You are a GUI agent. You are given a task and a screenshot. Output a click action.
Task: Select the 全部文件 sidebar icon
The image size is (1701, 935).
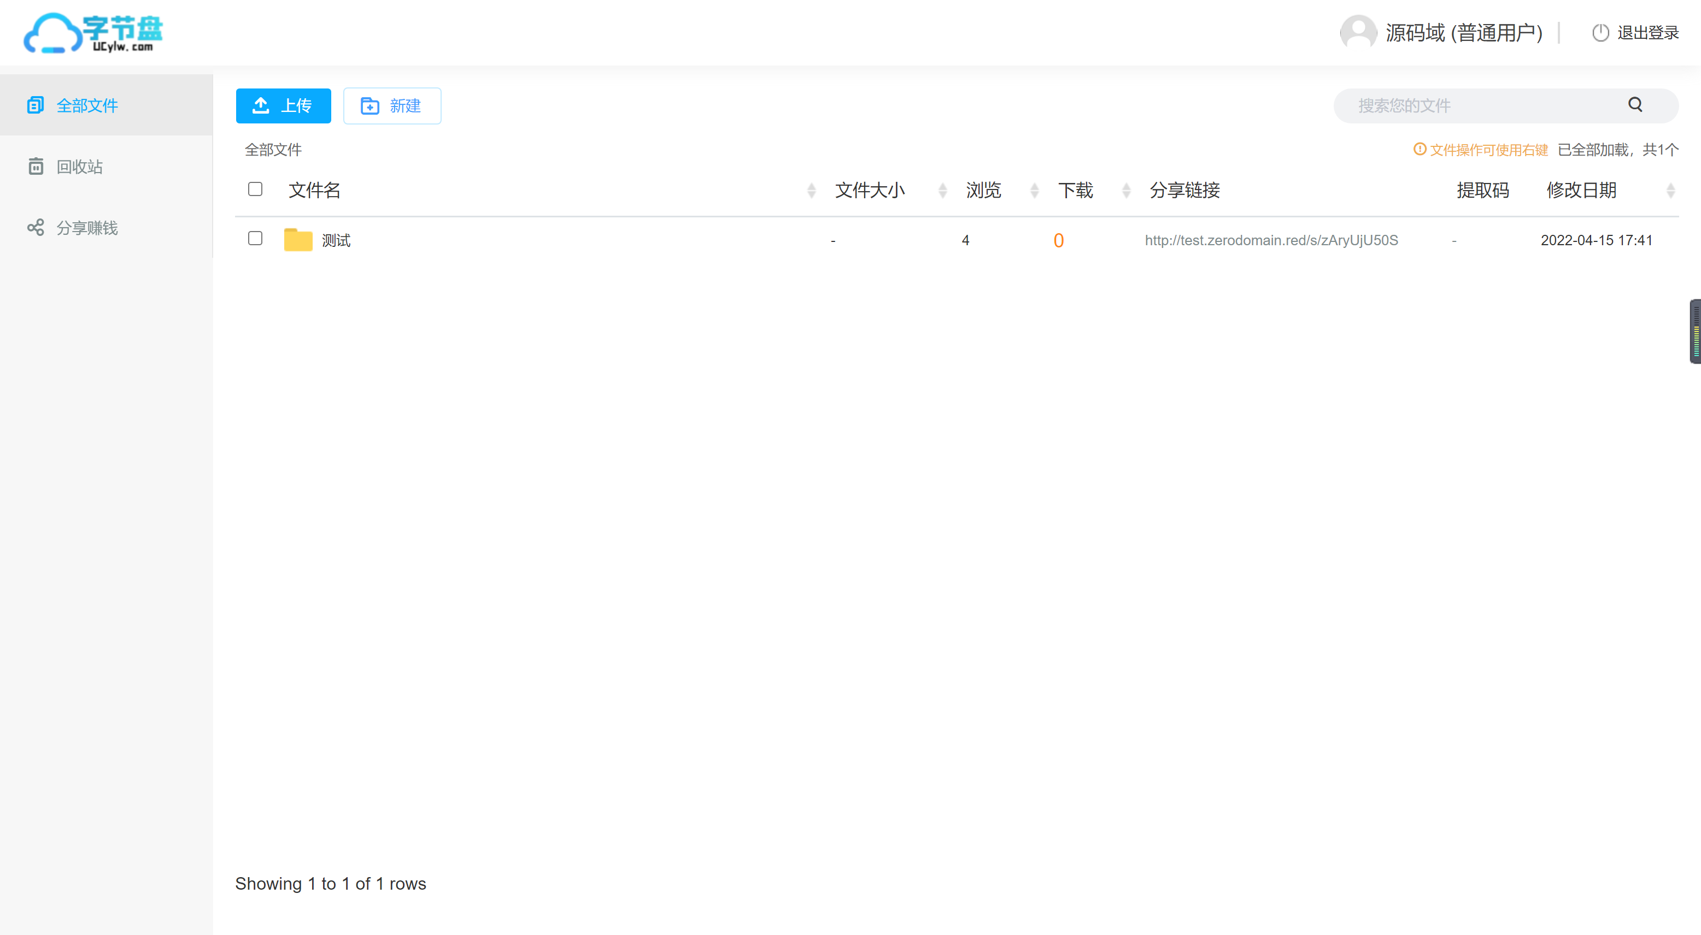point(35,105)
